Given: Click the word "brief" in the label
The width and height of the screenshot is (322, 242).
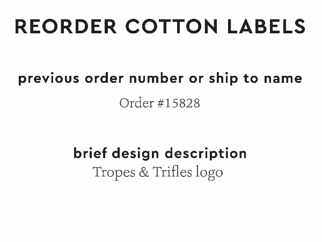Looking at the screenshot, I should pos(89,153).
